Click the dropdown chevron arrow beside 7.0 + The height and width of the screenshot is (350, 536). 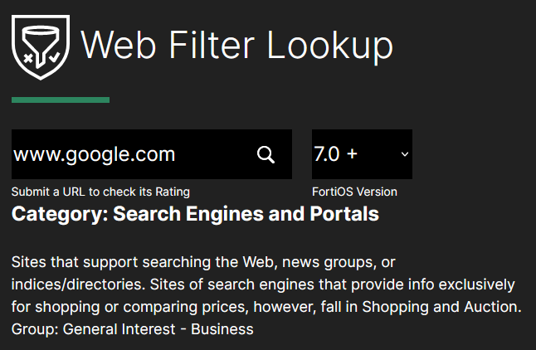click(405, 154)
